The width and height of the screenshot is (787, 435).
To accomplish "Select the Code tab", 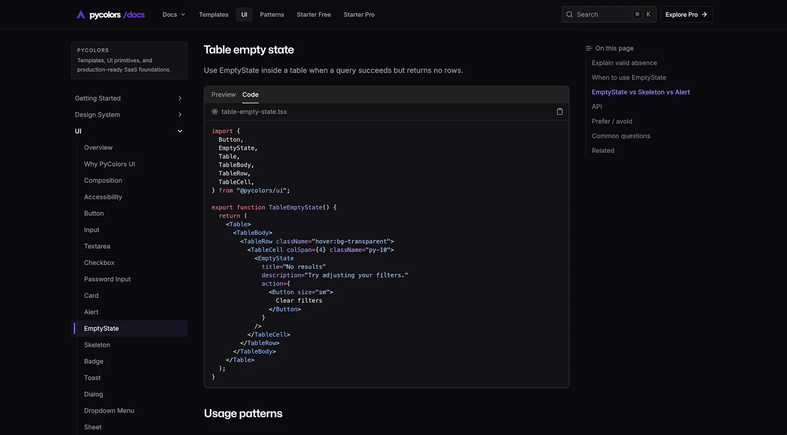I will coord(250,95).
